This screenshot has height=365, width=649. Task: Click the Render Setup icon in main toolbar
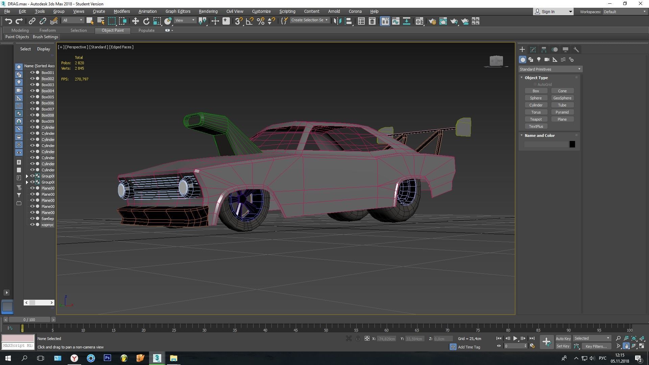[x=432, y=21]
